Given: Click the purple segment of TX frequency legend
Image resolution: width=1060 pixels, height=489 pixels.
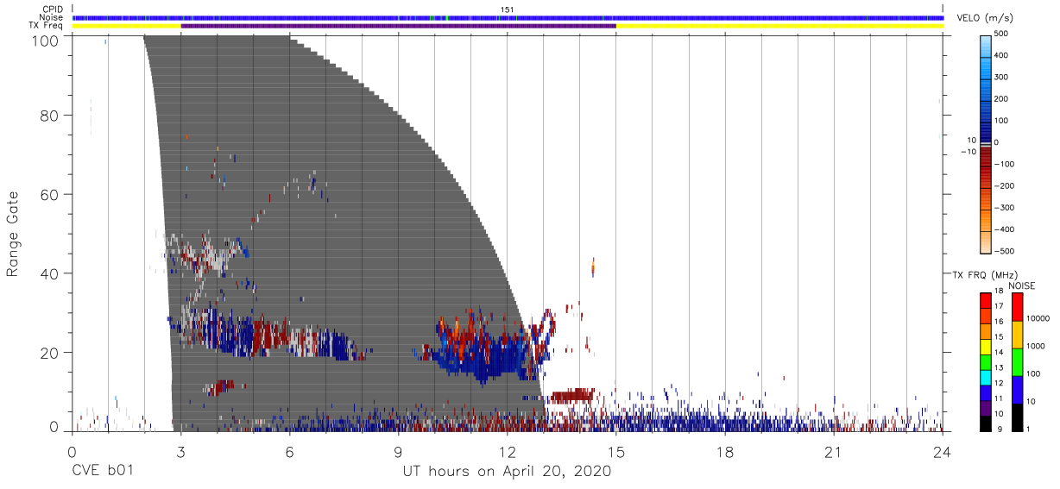Looking at the screenshot, I should 986,407.
